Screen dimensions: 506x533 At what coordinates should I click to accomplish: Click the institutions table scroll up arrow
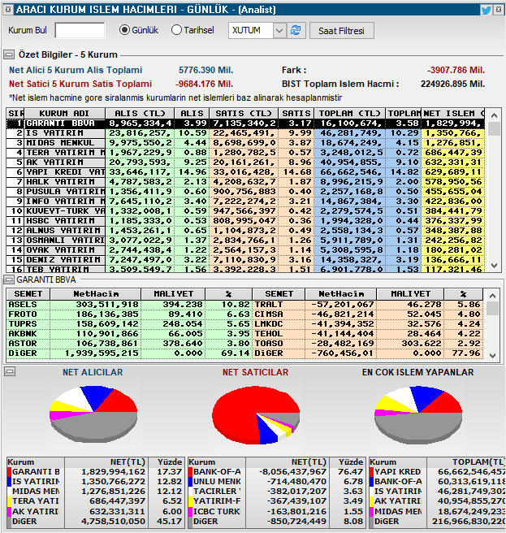click(494, 115)
